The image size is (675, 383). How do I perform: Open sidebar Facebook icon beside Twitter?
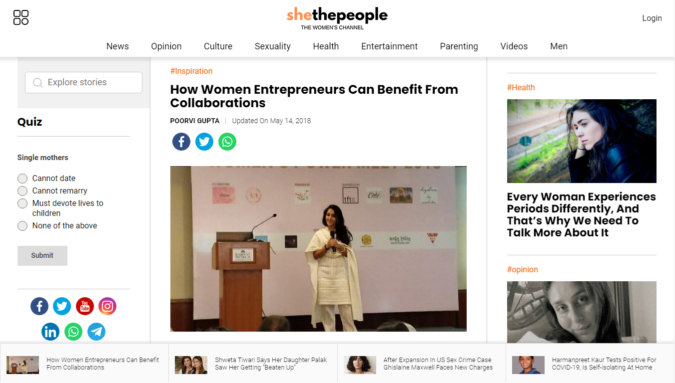[x=39, y=306]
